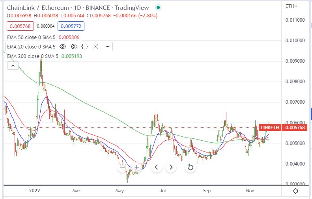Collapse the indicator legend arrow

click(13, 65)
